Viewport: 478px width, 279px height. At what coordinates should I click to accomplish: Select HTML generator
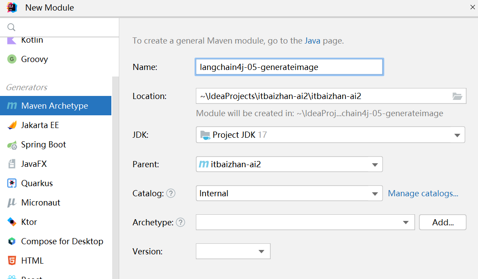pyautogui.click(x=55, y=261)
